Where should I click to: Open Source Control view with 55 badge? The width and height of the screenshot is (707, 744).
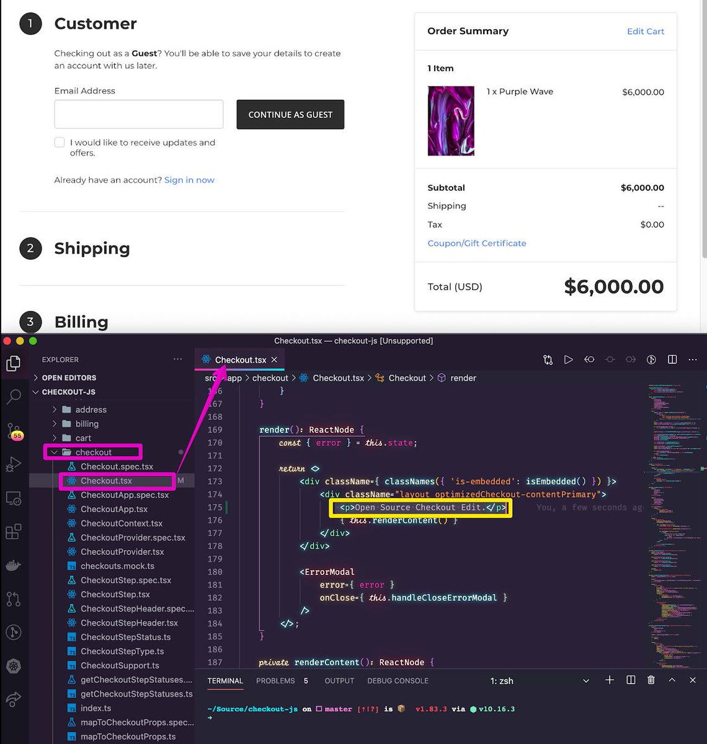pos(14,431)
